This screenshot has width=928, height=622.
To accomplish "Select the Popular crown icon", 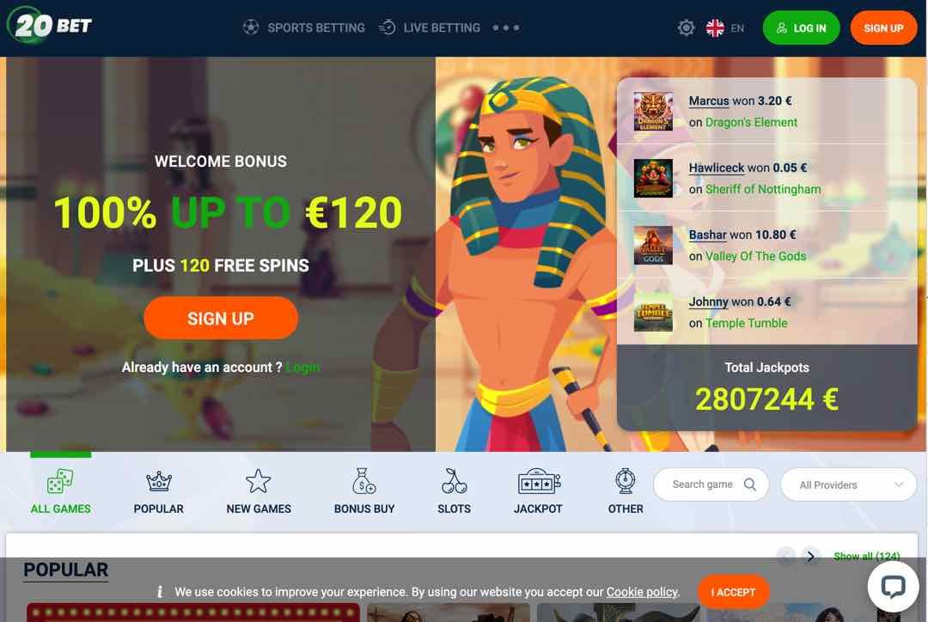I will 159,480.
